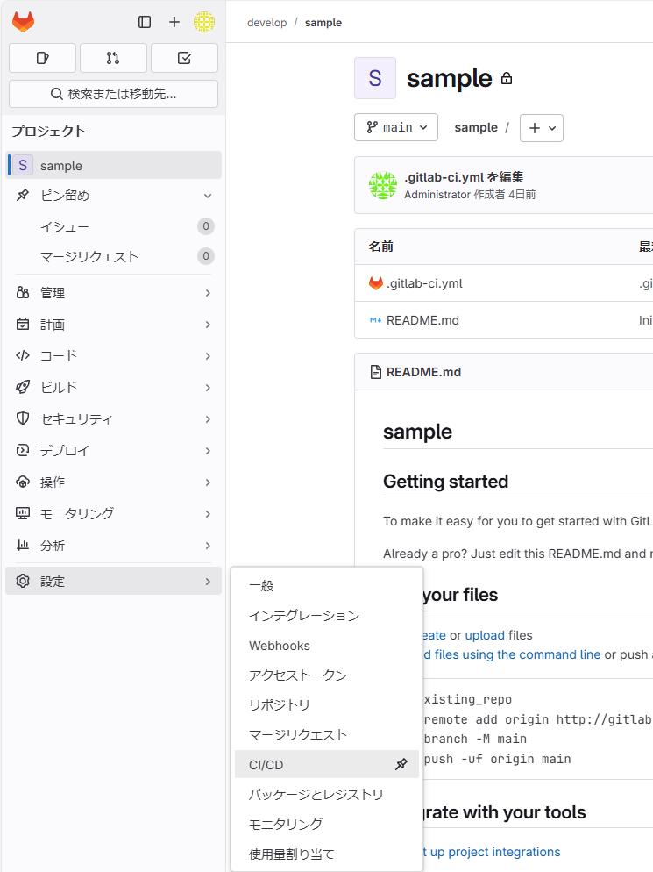Image resolution: width=653 pixels, height=872 pixels.
Task: Select リポジトリ in settings flyout
Action: 327,704
